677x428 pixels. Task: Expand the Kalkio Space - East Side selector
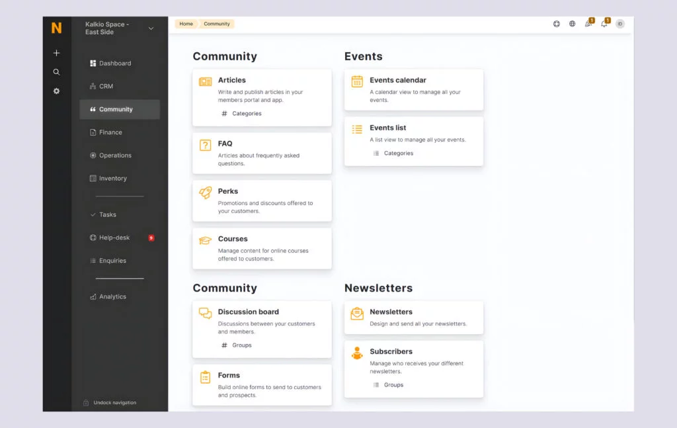click(x=151, y=28)
